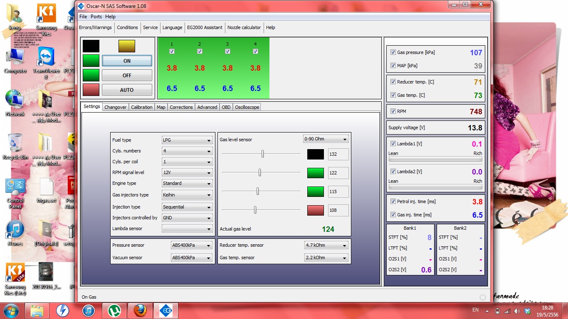Open Injection type dropdown

(x=187, y=207)
